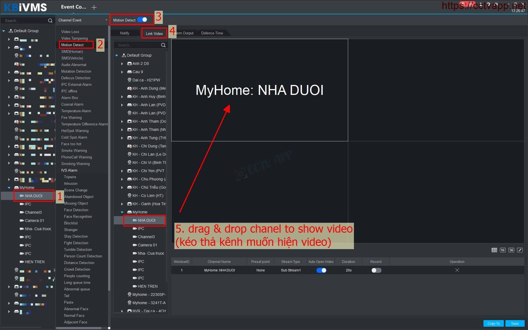528x330 pixels.
Task: Switch to 36-window layout
Action: [x=511, y=250]
